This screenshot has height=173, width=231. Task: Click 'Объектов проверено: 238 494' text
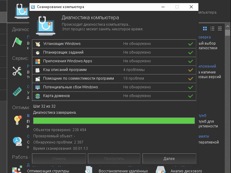60,130
